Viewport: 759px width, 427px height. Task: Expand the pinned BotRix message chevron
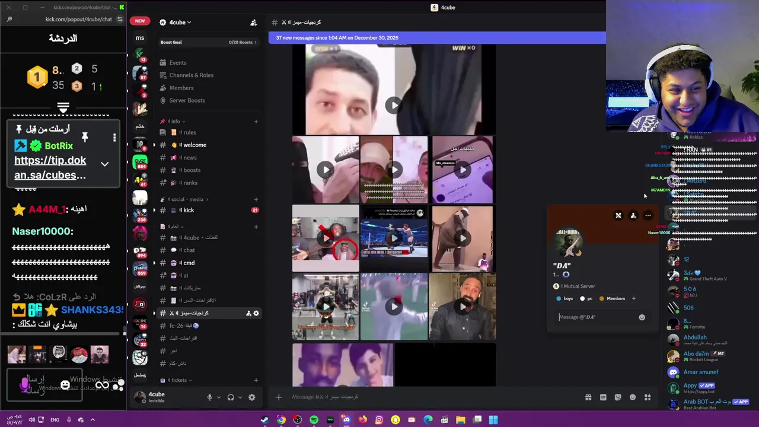pos(105,164)
